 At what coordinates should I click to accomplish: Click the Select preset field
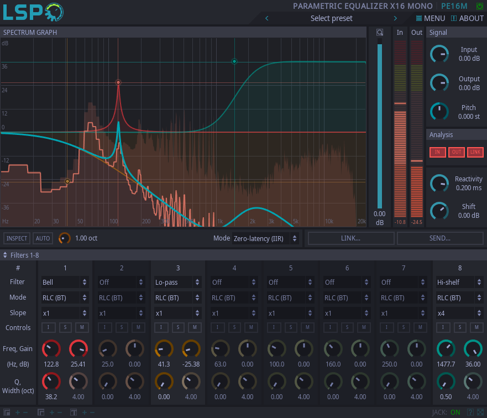click(331, 18)
